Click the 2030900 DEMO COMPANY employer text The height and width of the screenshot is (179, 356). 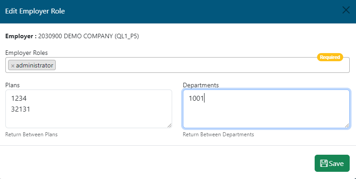click(x=89, y=36)
